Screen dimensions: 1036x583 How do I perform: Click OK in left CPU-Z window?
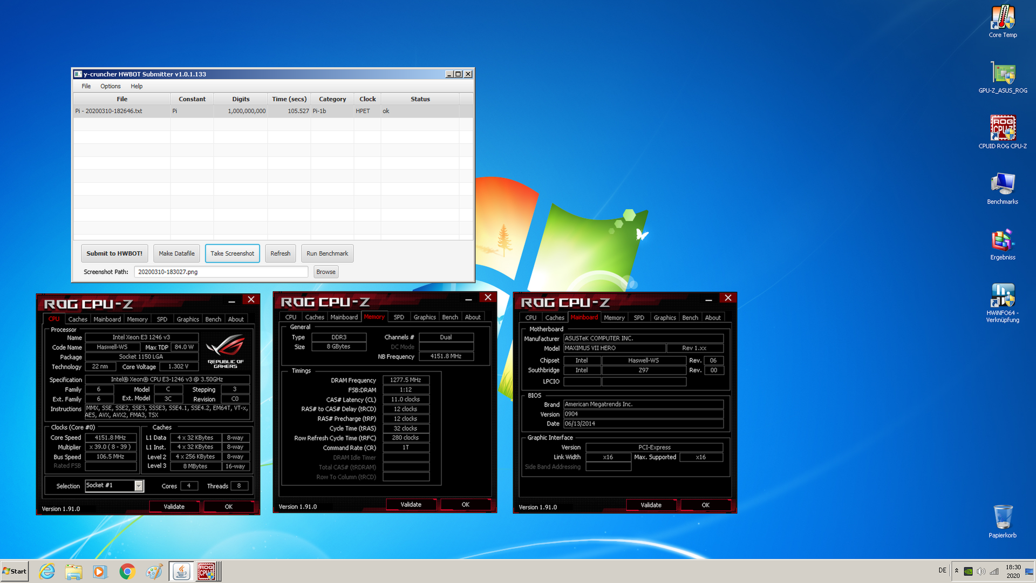pyautogui.click(x=229, y=507)
